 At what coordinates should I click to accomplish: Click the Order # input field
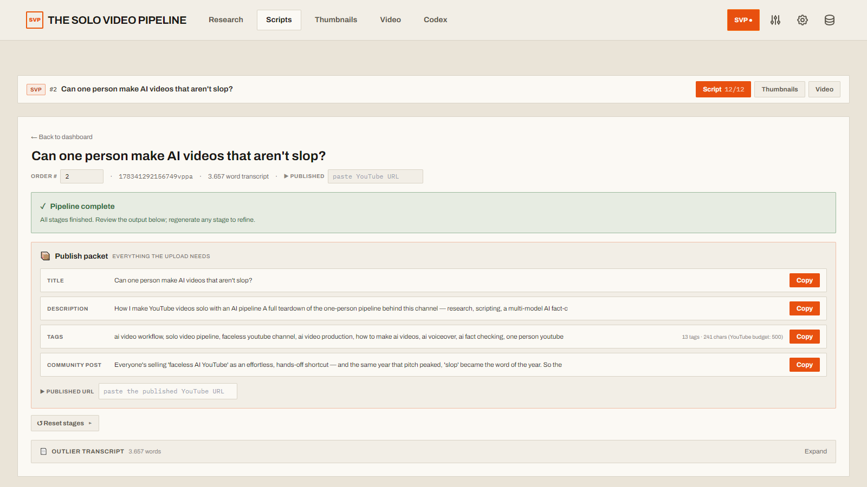[x=82, y=176]
